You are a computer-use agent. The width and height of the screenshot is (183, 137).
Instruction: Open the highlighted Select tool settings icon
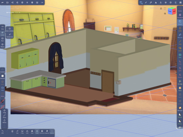pyautogui.click(x=141, y=2)
